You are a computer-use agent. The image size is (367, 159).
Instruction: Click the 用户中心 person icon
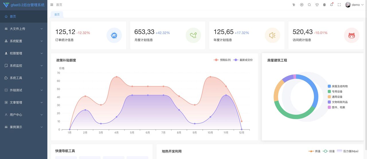point(6,115)
